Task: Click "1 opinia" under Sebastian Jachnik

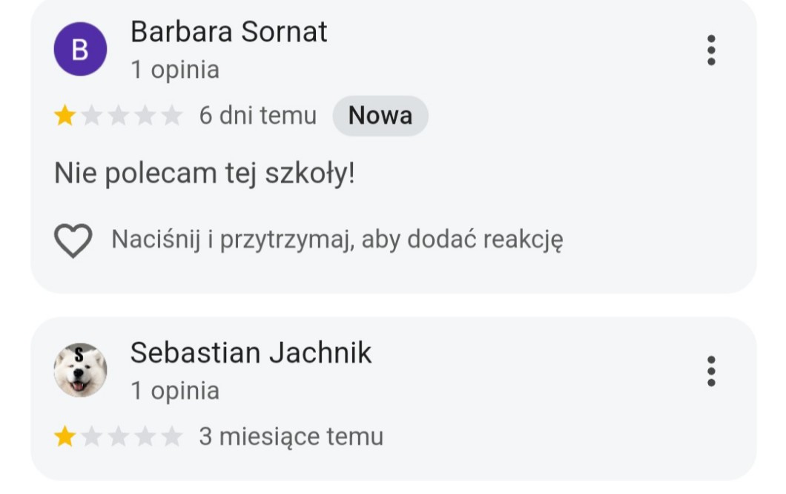Action: click(175, 391)
